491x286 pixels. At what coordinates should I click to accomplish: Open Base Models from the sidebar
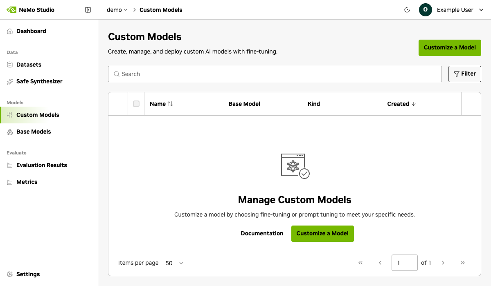click(34, 132)
